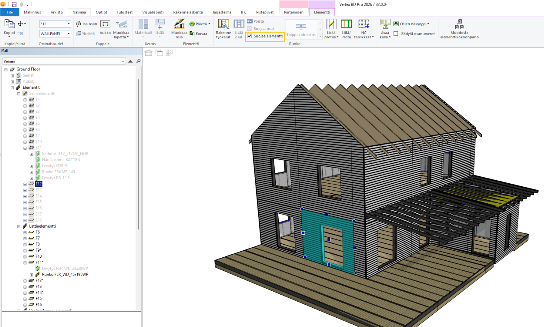
Task: Switch to the Visualisointi tab
Action: (153, 12)
